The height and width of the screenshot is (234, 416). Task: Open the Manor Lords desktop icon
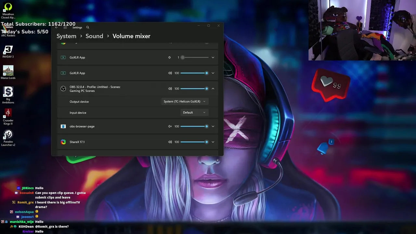point(8,72)
